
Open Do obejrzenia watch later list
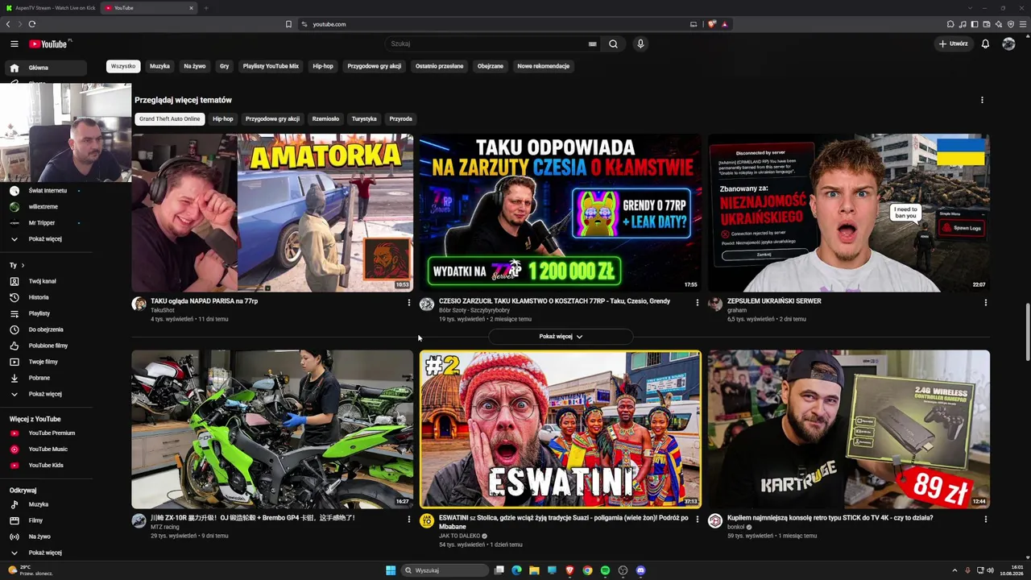tap(45, 329)
